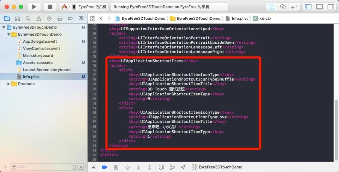Viewport: 339px width, 172px height.
Task: Open the related items grid menu
Action: 93,19
